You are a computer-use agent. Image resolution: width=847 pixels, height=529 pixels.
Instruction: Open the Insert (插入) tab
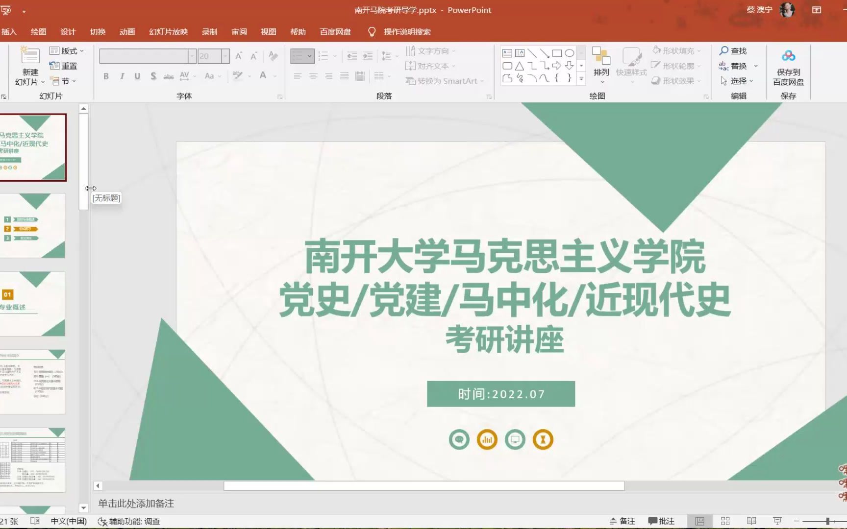pos(9,32)
